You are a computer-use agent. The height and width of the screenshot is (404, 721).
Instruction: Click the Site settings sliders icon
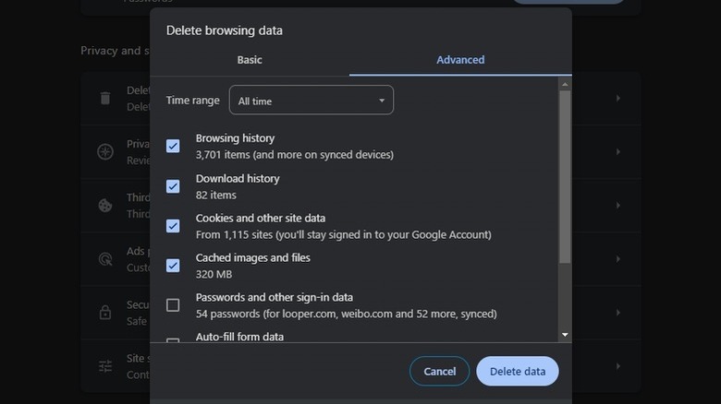click(x=105, y=365)
